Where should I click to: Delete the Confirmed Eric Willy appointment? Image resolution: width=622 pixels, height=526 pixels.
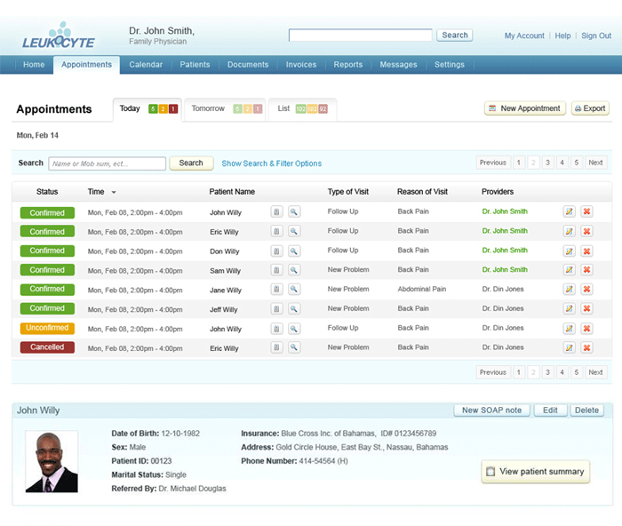(586, 231)
